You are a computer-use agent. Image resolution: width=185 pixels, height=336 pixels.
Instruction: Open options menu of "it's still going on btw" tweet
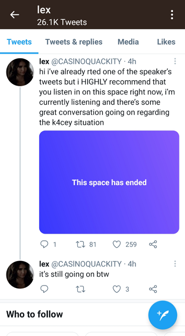tap(175, 264)
